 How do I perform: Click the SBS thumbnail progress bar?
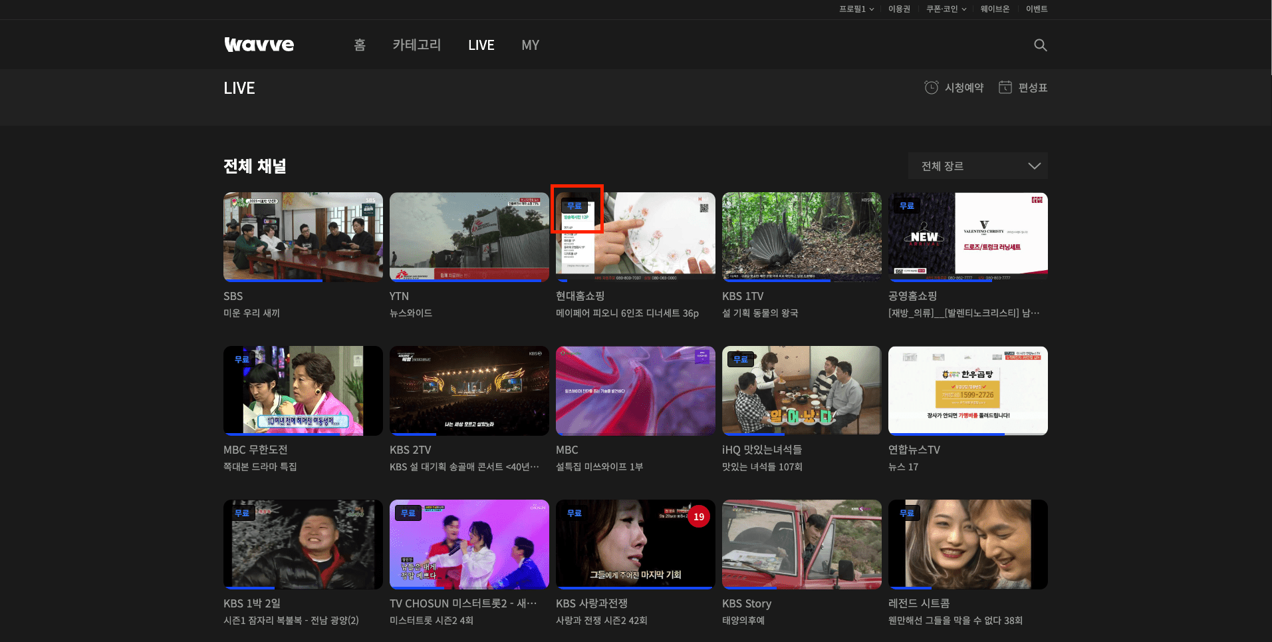tap(303, 281)
